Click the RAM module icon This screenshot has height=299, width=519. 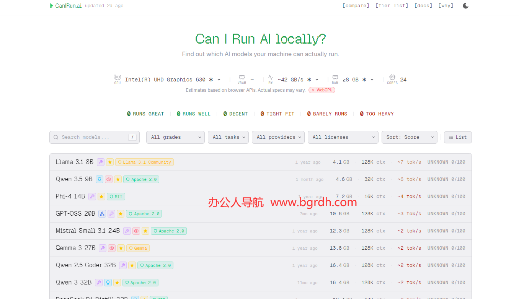335,77
